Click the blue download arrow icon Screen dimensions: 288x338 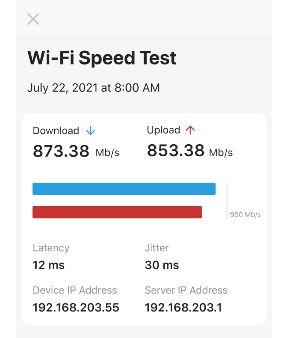pos(91,131)
